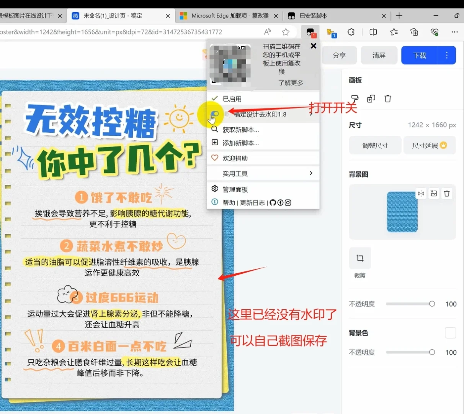
Task: Open the 了解更多 link
Action: point(291,83)
